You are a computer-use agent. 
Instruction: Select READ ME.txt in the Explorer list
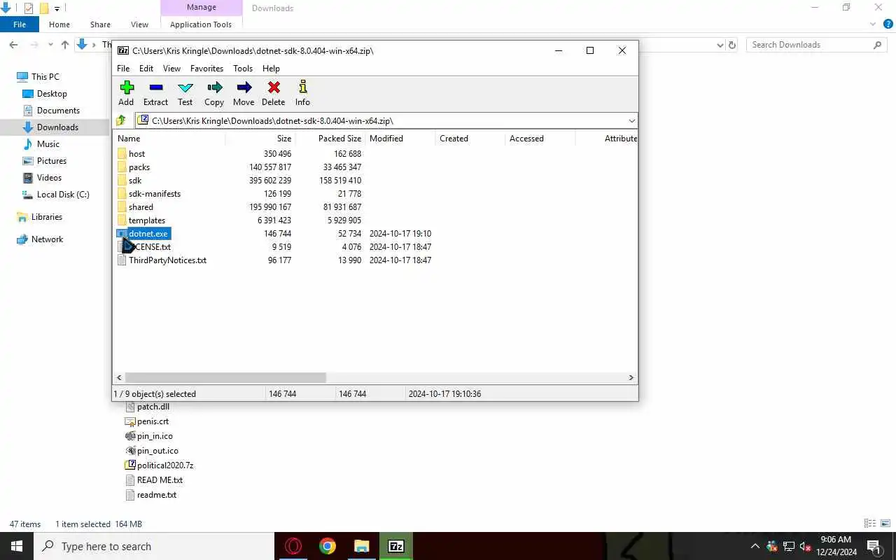tap(160, 480)
